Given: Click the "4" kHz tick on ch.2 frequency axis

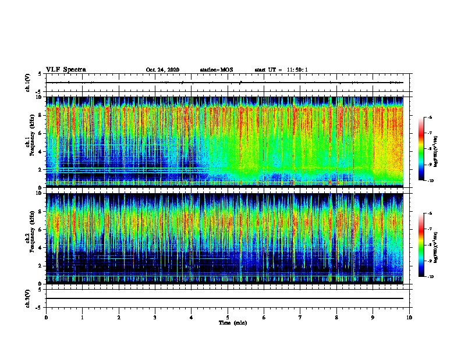Looking at the screenshot, I should coord(40,248).
